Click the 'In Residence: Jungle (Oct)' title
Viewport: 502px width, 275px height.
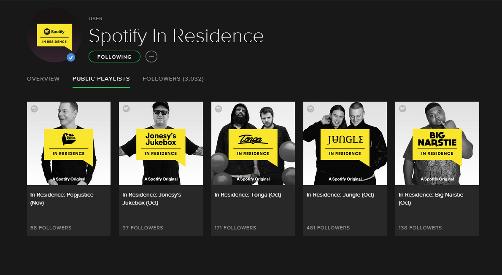coord(340,194)
